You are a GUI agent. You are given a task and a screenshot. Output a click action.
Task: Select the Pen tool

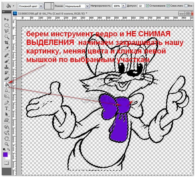(x=6, y=103)
